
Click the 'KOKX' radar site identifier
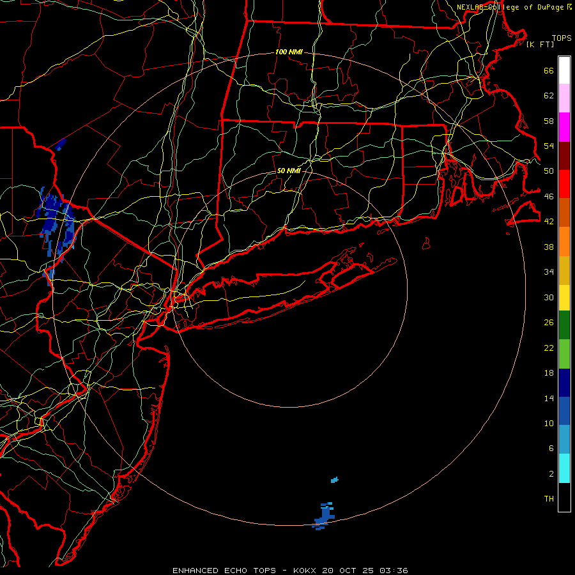[x=305, y=571]
